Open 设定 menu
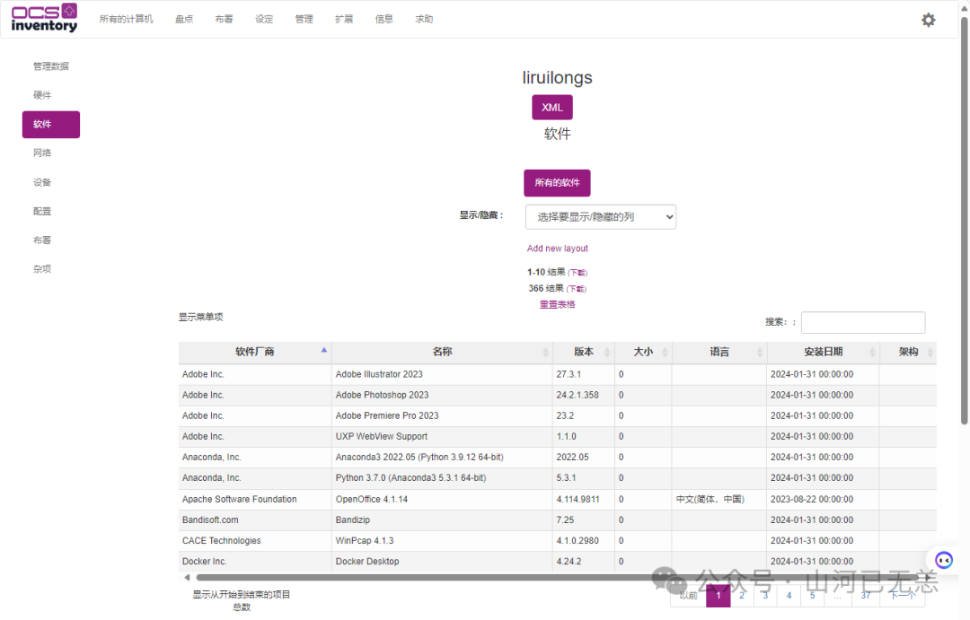Image resolution: width=970 pixels, height=620 pixels. click(x=264, y=19)
